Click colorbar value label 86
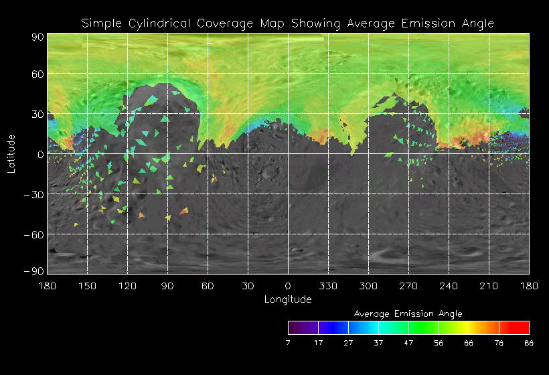Viewport: 549px width, 375px height. coord(529,344)
